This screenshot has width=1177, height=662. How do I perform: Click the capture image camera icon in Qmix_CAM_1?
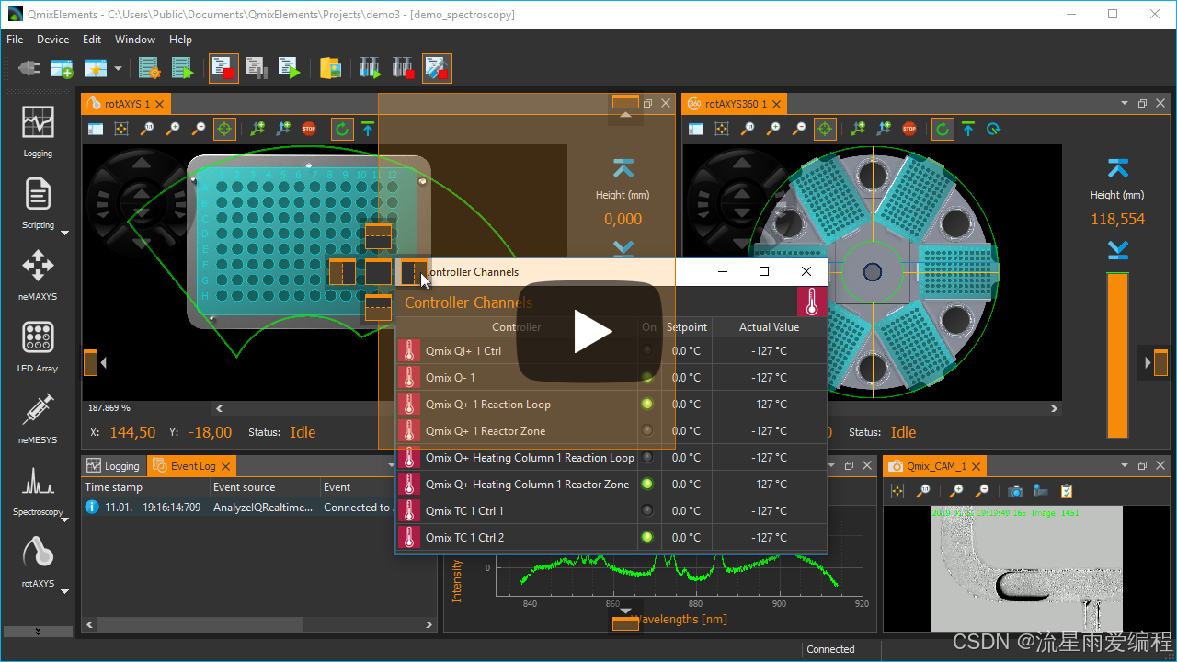coord(1015,491)
